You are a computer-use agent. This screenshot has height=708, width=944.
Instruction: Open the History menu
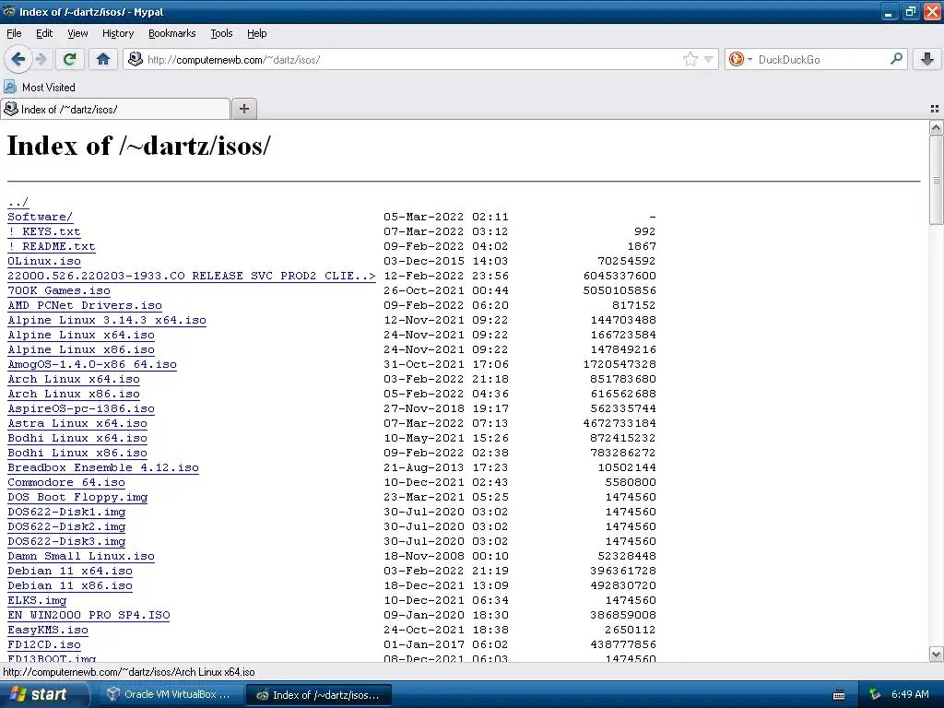[x=117, y=33]
